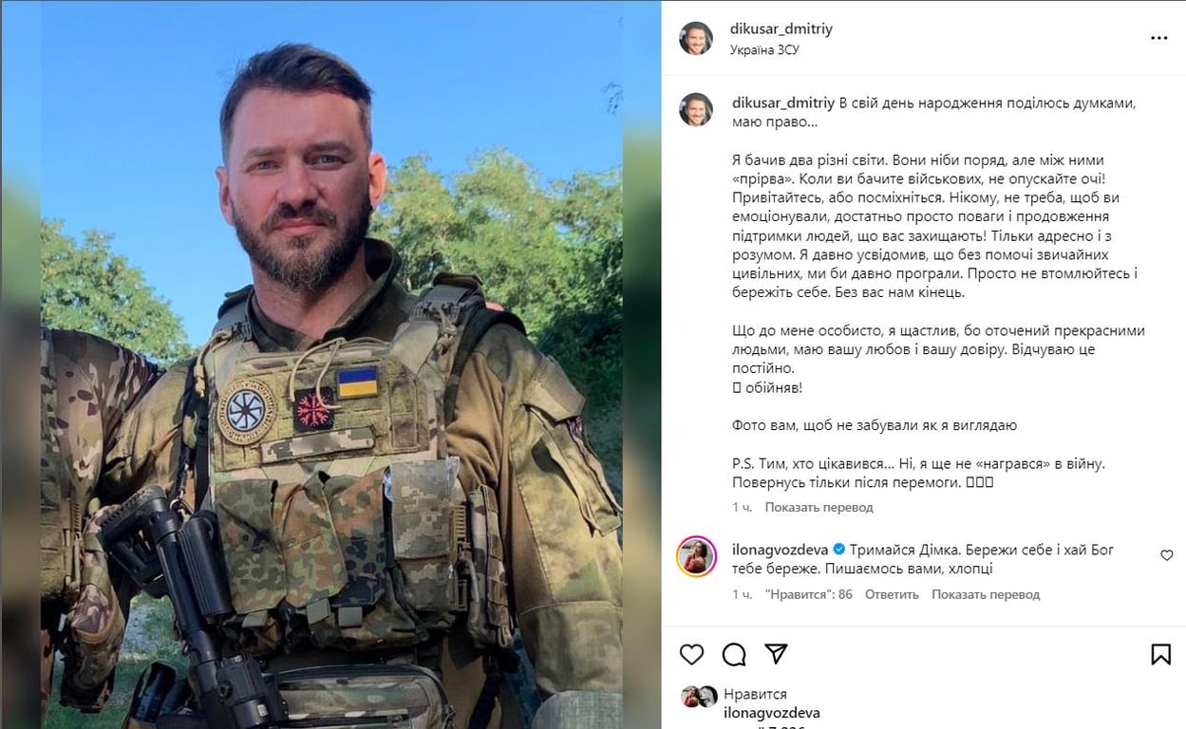Open dikusar_dmitriy avatar beside caption
Viewport: 1186px width, 729px height.
click(x=696, y=109)
